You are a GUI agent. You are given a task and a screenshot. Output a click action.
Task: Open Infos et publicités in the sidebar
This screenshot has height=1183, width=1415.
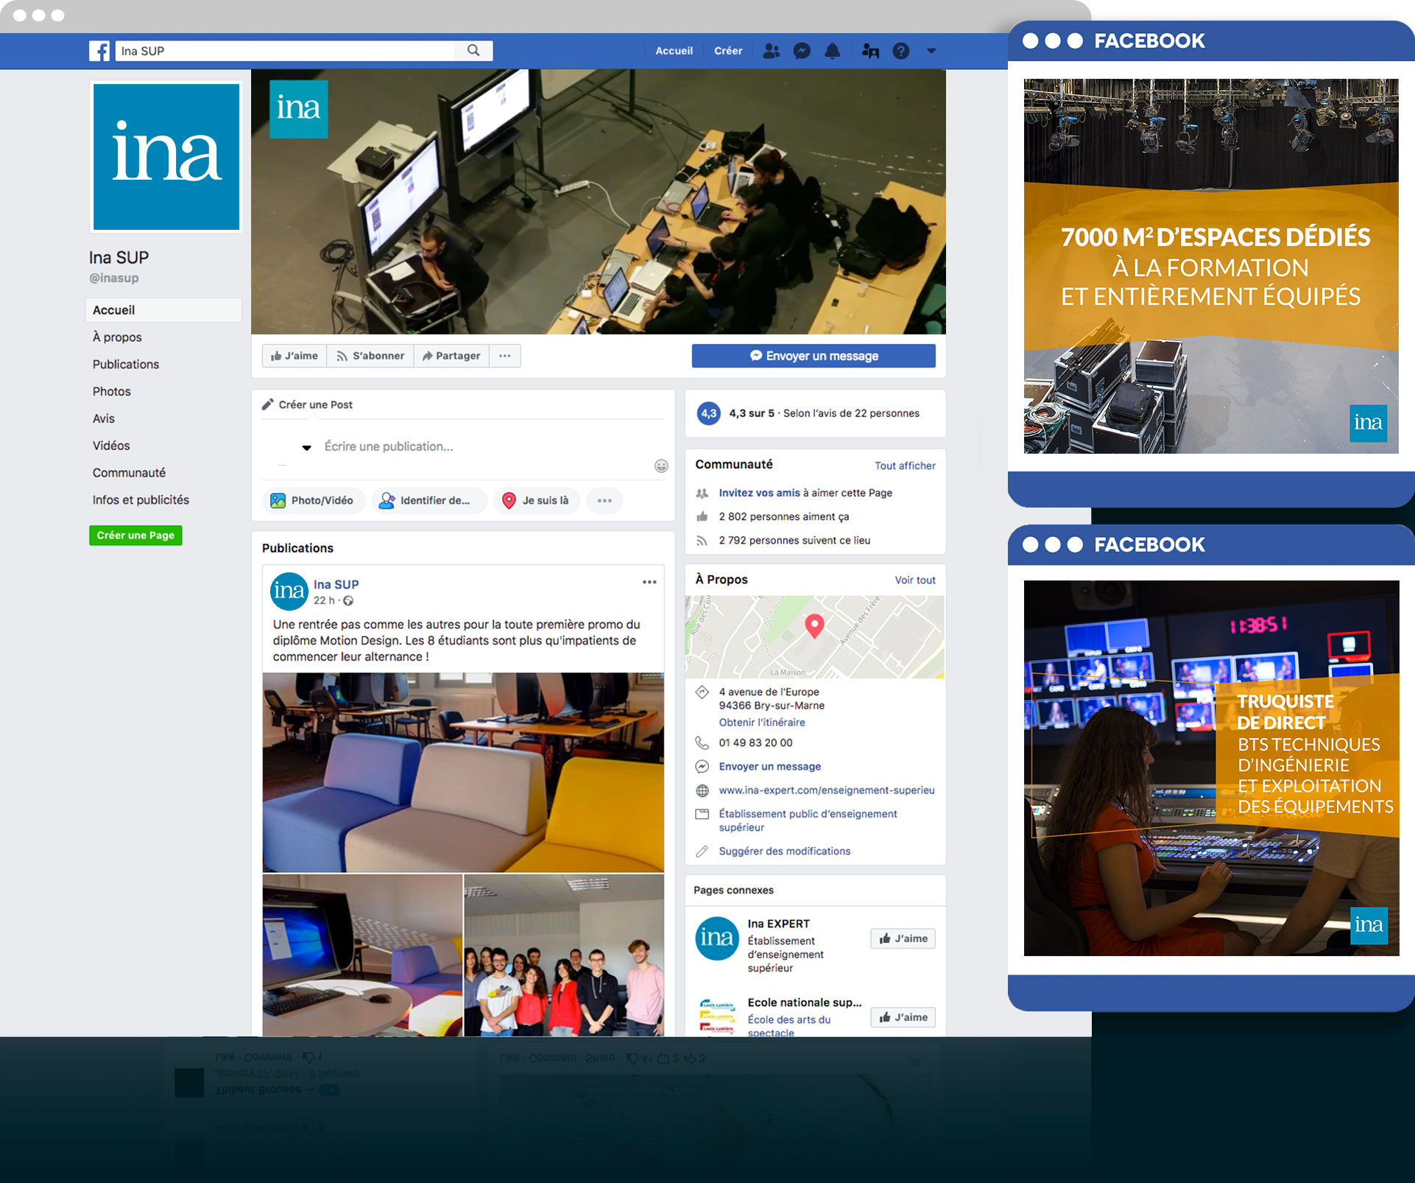click(141, 499)
